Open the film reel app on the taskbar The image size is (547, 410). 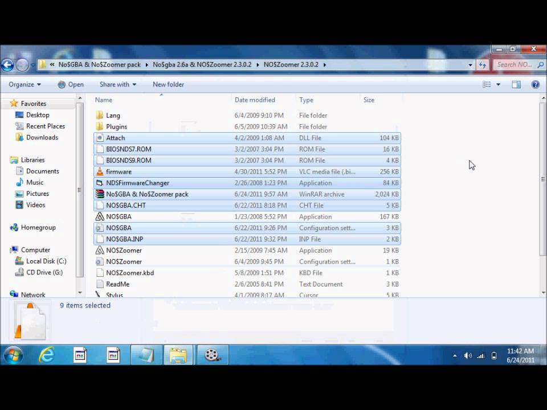(x=212, y=355)
